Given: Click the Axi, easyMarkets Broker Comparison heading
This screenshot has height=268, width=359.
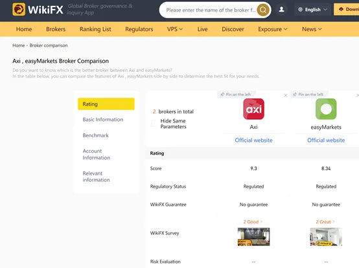Looking at the screenshot, I should [x=61, y=61].
